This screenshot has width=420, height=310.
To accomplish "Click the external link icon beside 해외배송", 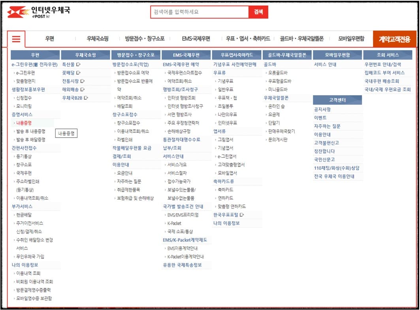I will point(83,90).
